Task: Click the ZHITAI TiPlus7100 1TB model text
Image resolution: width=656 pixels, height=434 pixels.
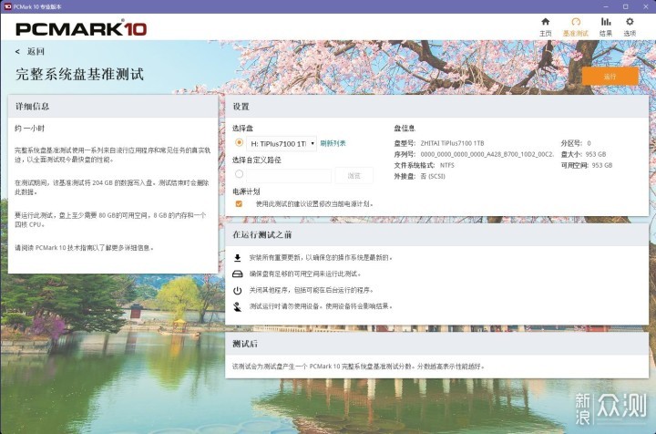Action: (452, 143)
